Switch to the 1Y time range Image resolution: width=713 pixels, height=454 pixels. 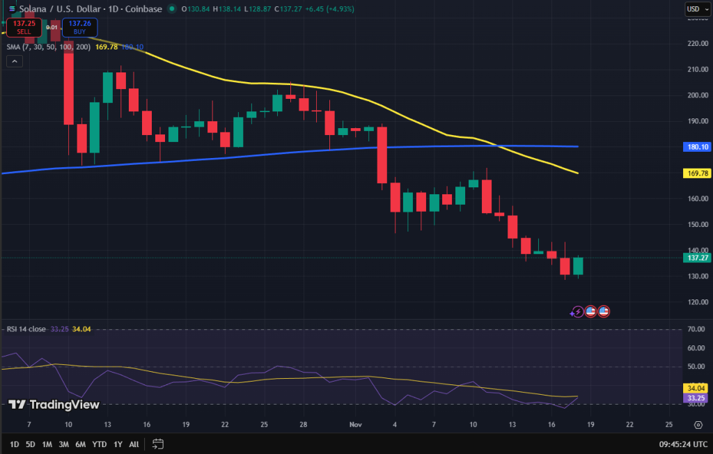(118, 444)
